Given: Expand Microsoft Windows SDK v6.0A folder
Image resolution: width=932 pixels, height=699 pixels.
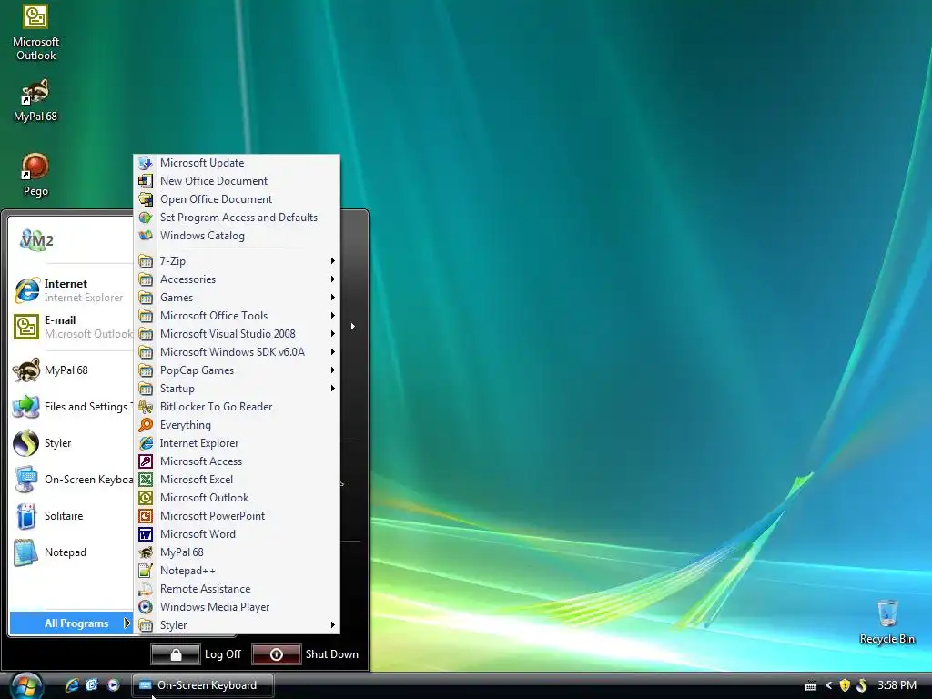Looking at the screenshot, I should 238,352.
